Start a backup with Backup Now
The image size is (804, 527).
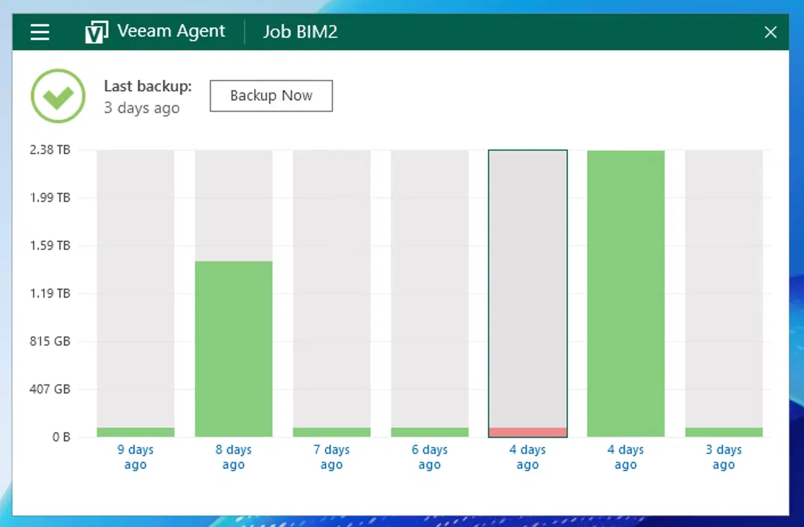[271, 96]
